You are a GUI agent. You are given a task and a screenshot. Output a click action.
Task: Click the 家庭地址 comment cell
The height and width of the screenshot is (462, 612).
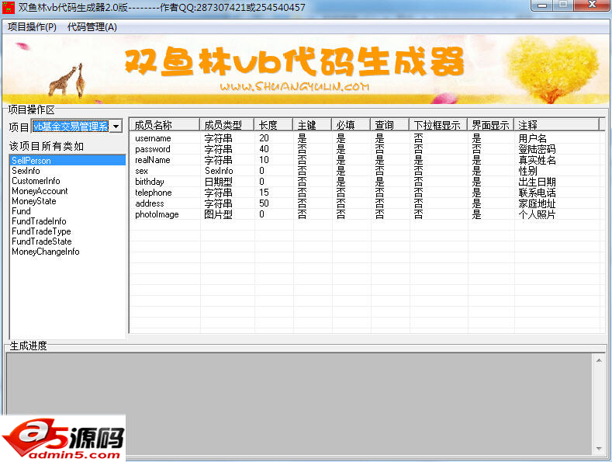point(537,203)
